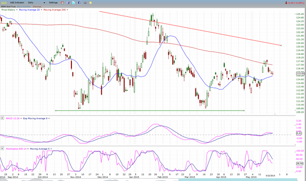The height and width of the screenshot is (181, 306).
Task: Click the SPDR Gold Trust name
Action: (8, 6)
